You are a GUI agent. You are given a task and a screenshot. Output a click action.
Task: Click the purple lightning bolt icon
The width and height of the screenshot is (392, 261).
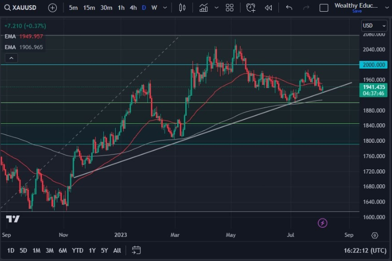pyautogui.click(x=322, y=223)
